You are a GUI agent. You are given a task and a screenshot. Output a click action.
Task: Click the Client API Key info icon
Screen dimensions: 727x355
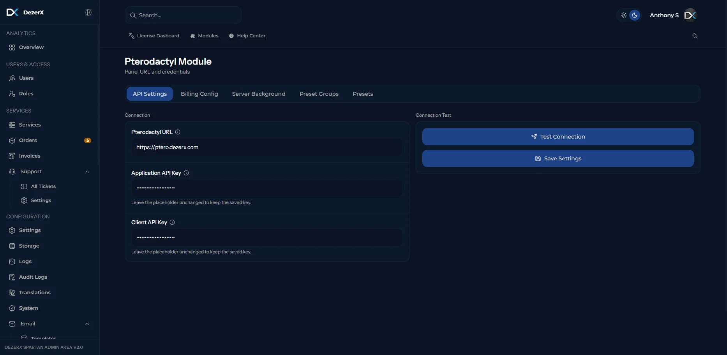tap(172, 222)
